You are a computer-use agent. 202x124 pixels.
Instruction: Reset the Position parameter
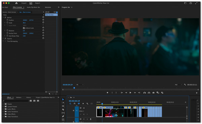[43, 20]
